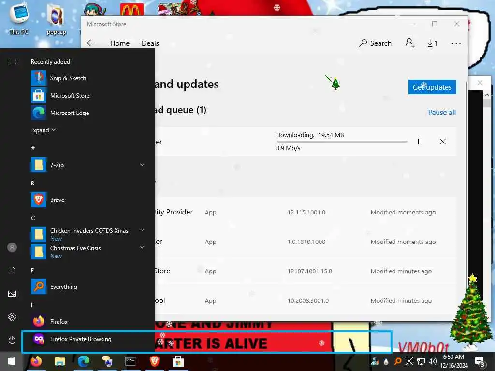495x371 pixels.
Task: Cancel the current download in queue
Action: 443,142
